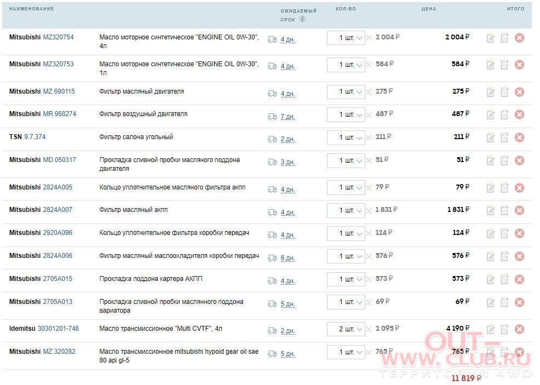Remove the MZ320754 engine oil row

(519, 38)
